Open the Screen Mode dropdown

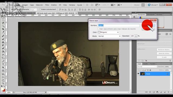click(119, 5)
